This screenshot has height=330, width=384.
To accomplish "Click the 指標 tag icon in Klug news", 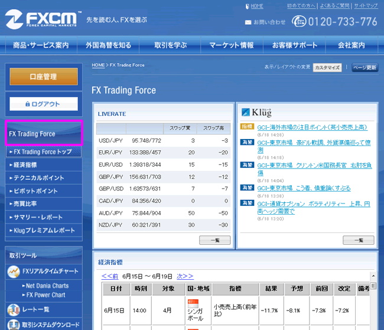I will [x=247, y=127].
